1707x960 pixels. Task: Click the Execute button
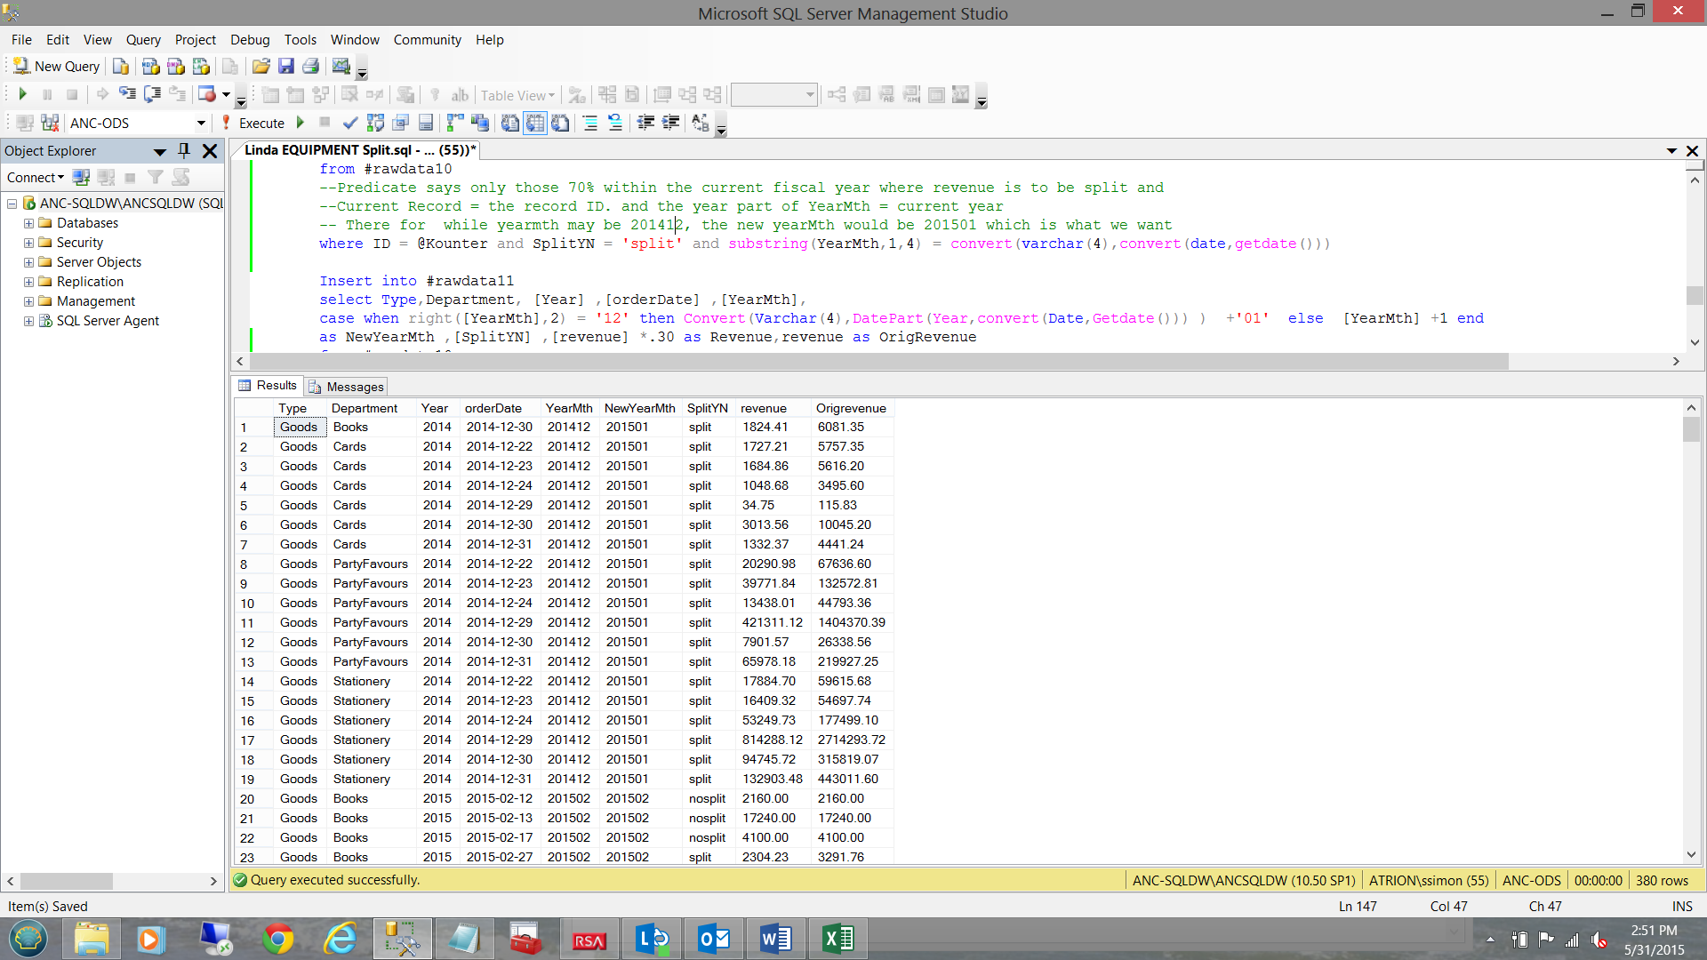[252, 124]
